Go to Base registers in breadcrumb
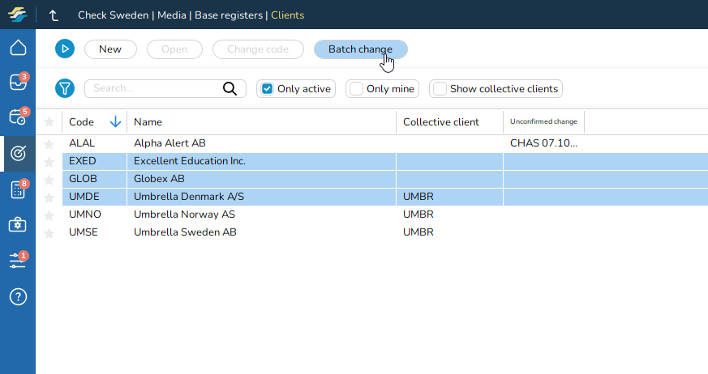The image size is (708, 374). [x=231, y=15]
